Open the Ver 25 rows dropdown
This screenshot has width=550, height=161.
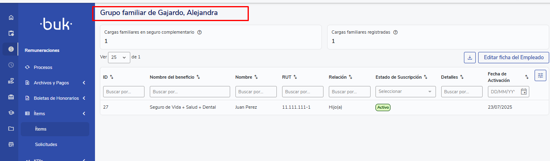tap(119, 58)
